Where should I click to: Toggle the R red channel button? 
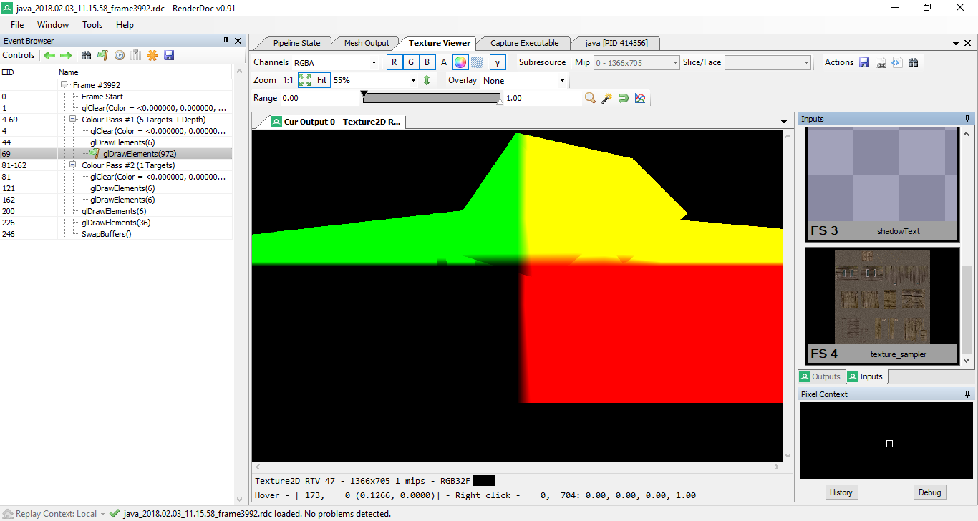394,62
